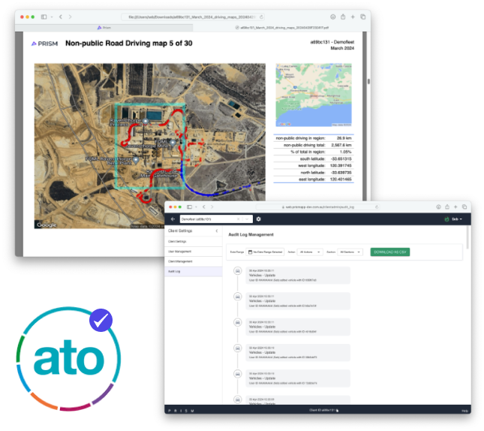Click the FQML Ravensthorpe Beta Plant pin
484x431 pixels.
136,160
